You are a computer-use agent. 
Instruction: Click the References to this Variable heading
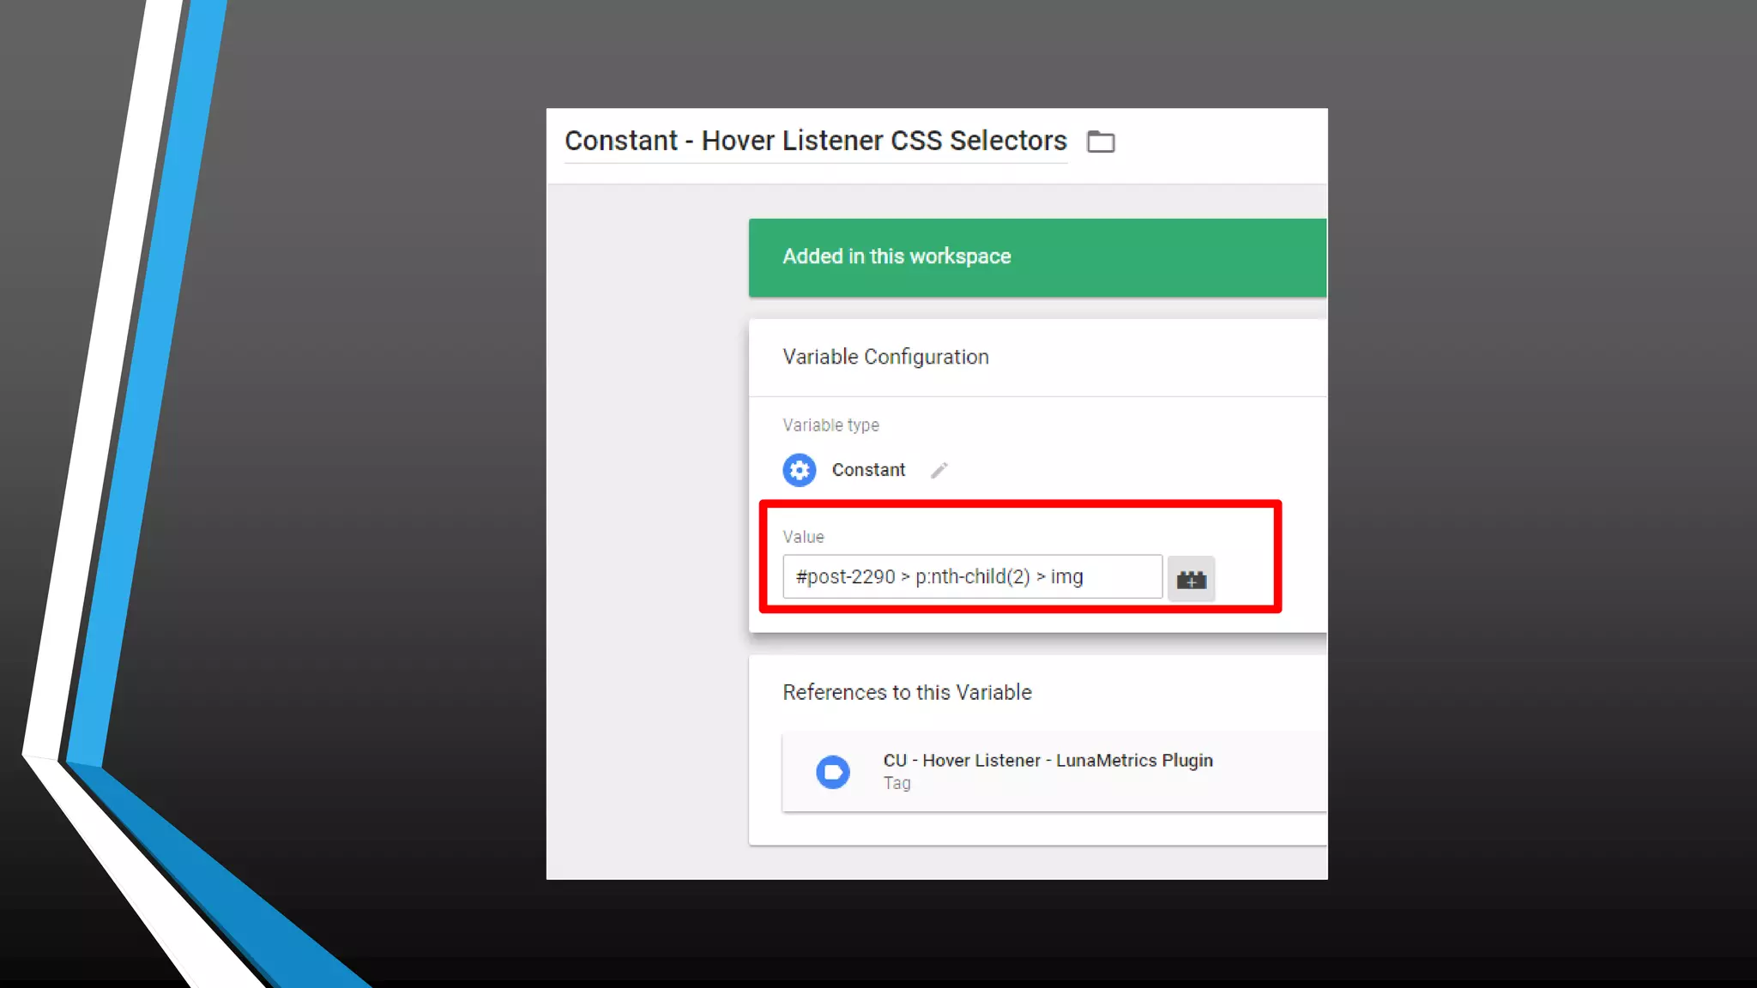tap(907, 692)
